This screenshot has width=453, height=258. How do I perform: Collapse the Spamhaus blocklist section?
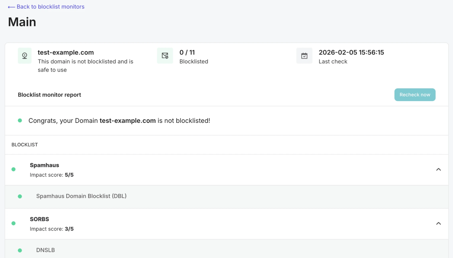438,169
